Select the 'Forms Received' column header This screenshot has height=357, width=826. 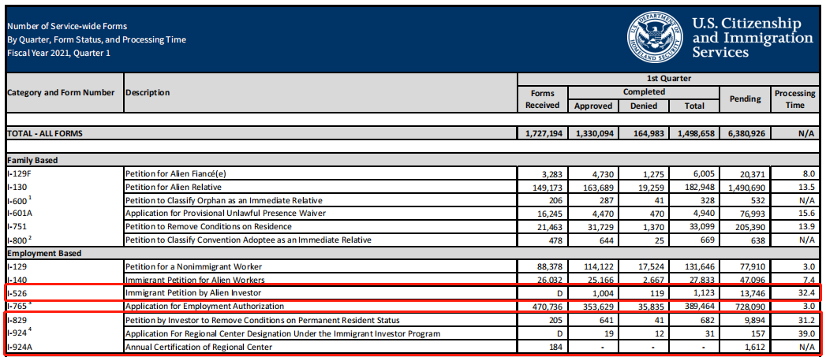click(542, 99)
